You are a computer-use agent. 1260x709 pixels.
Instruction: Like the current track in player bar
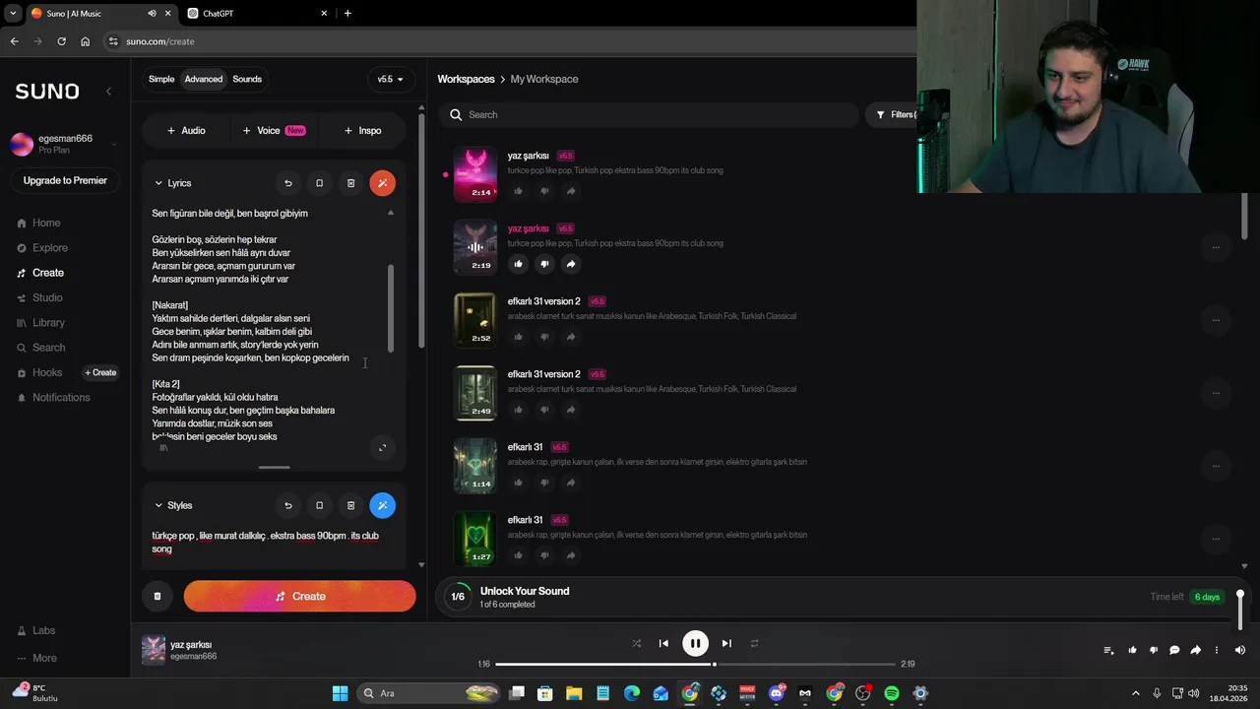(x=1132, y=650)
